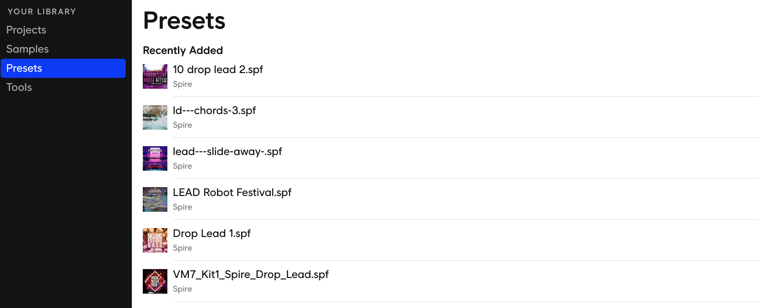759x308 pixels.
Task: Click the Electro House pack artwork thumbnail
Action: click(155, 117)
